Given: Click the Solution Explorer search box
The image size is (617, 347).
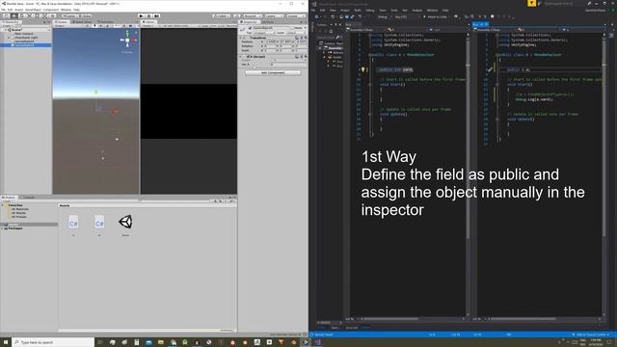Looking at the screenshot, I should click(329, 38).
